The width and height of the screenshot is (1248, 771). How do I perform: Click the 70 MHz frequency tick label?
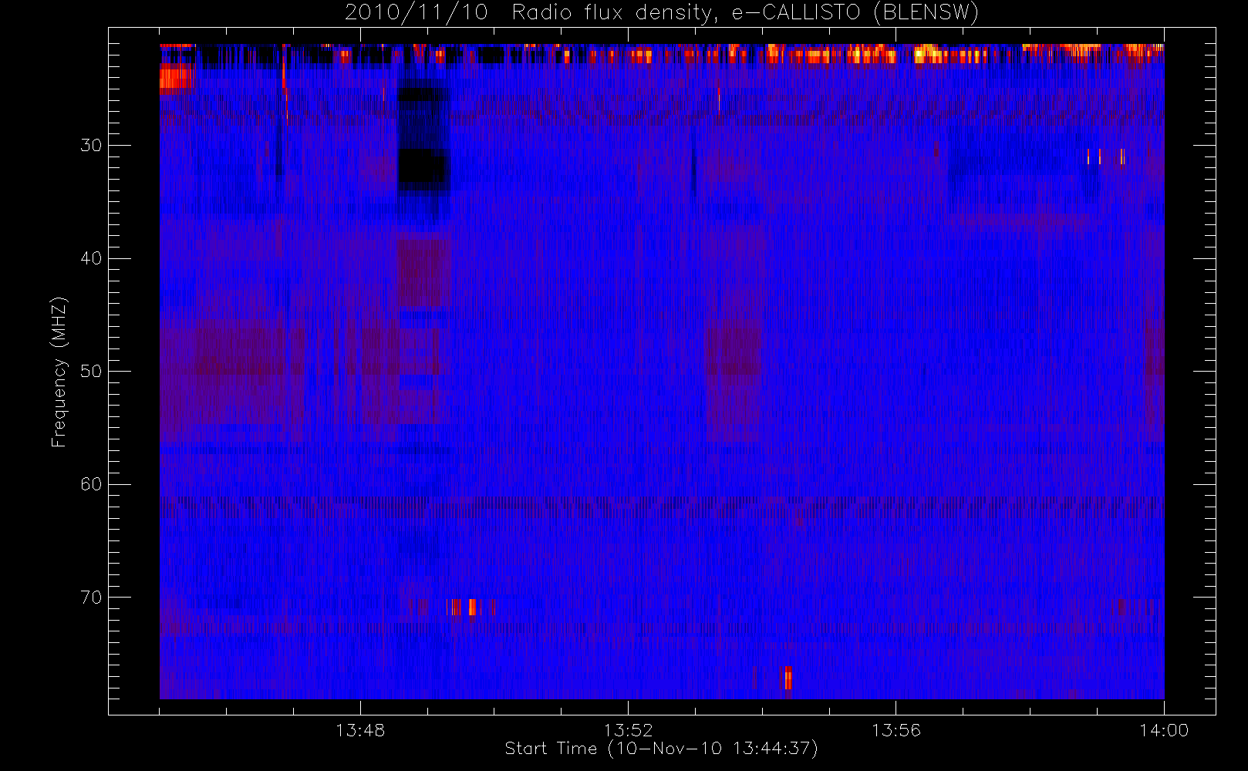pyautogui.click(x=91, y=598)
